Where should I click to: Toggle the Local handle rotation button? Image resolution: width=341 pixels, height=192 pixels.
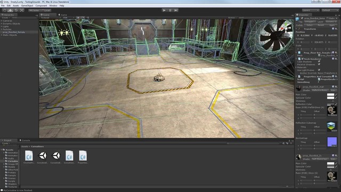46,11
